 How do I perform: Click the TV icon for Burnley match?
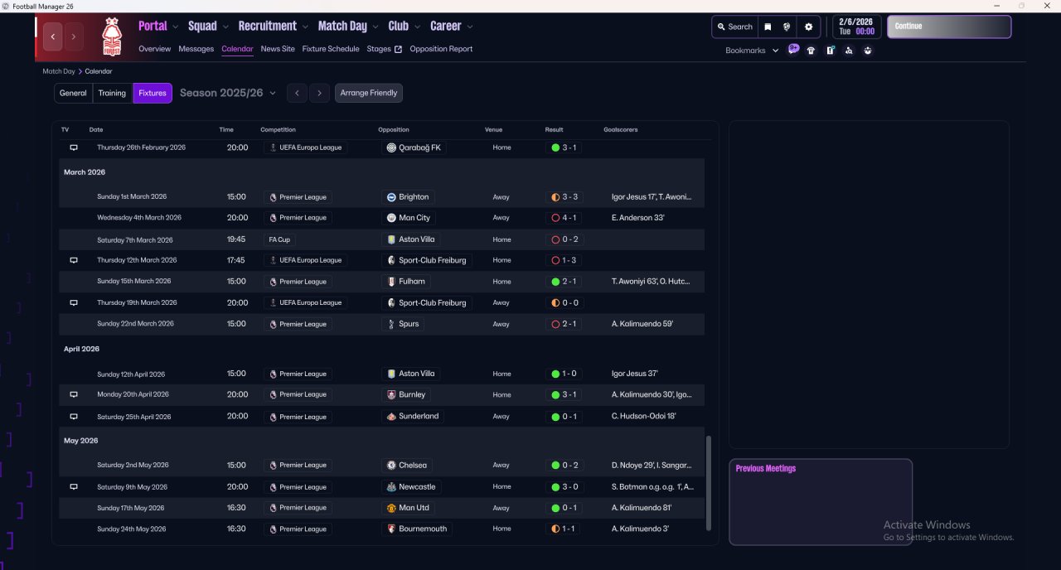(x=73, y=395)
